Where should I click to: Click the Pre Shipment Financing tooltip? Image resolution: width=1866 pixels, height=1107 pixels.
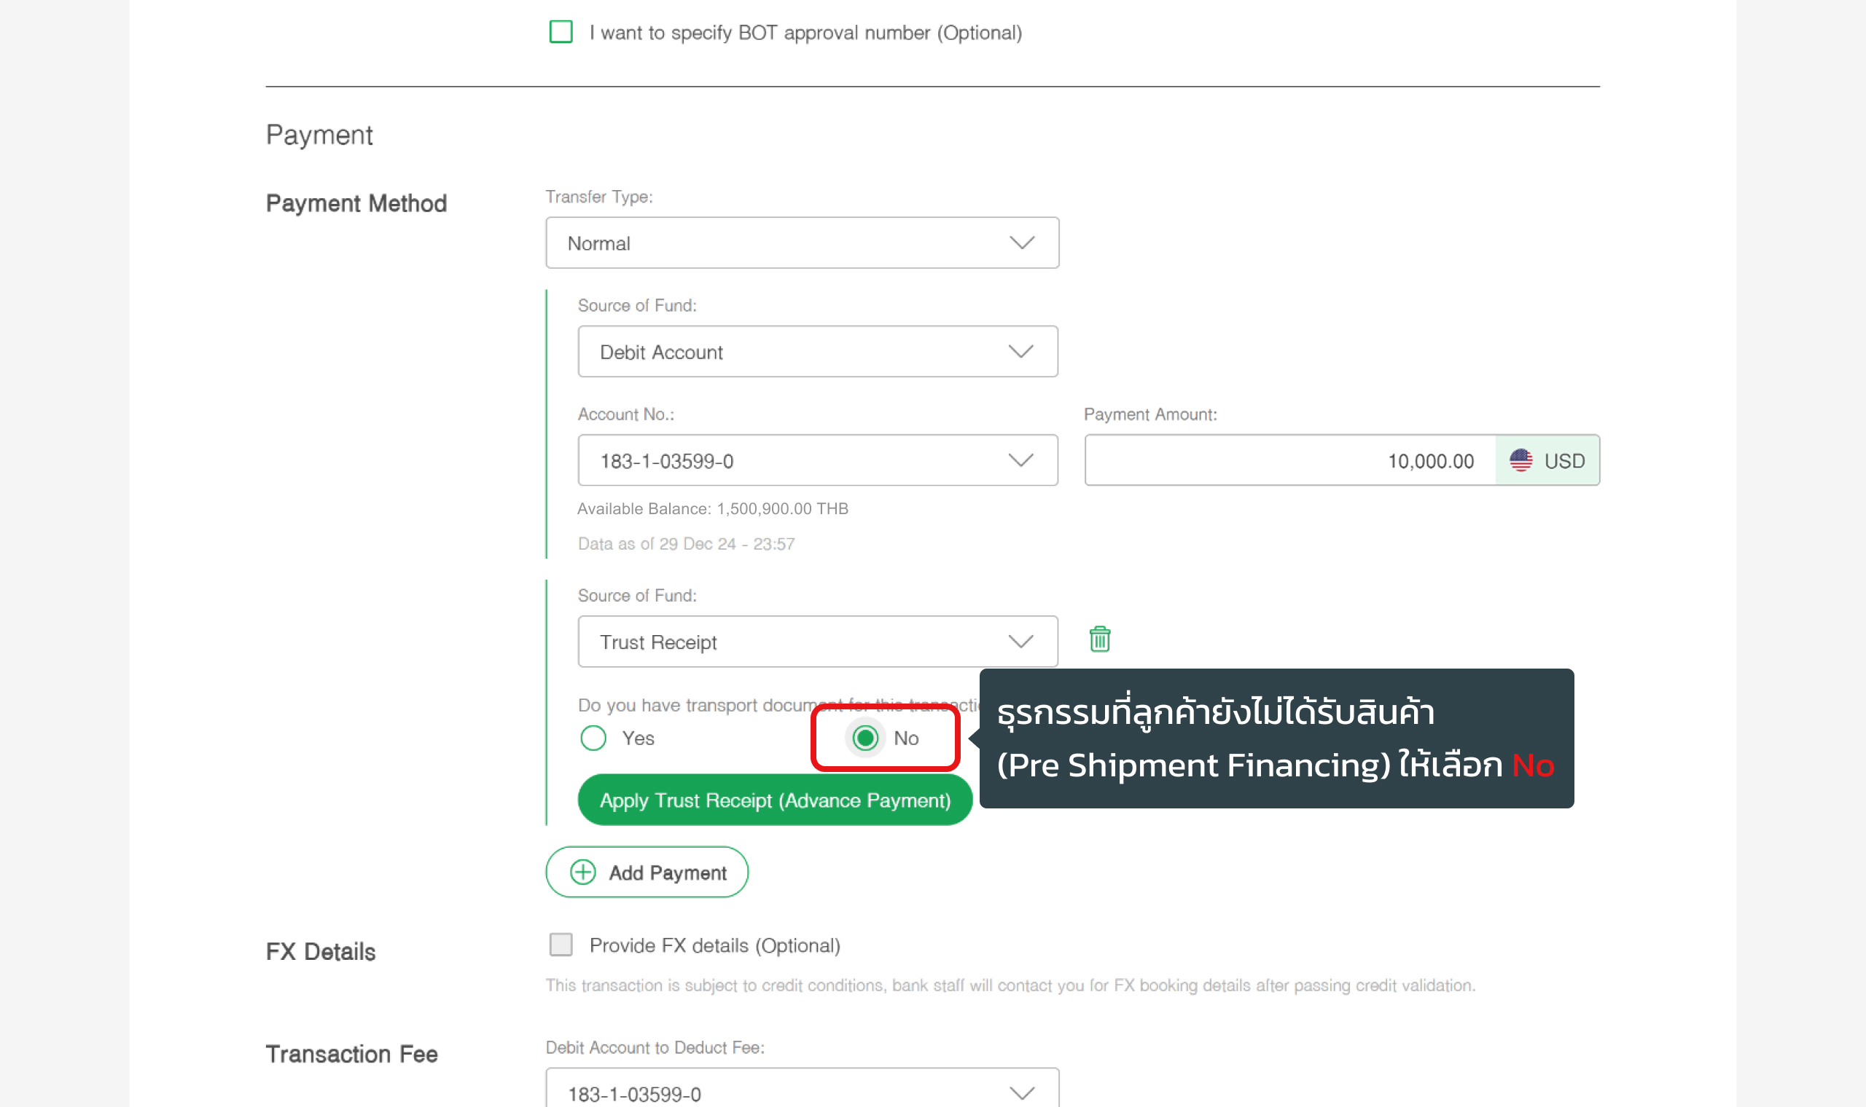(1276, 738)
